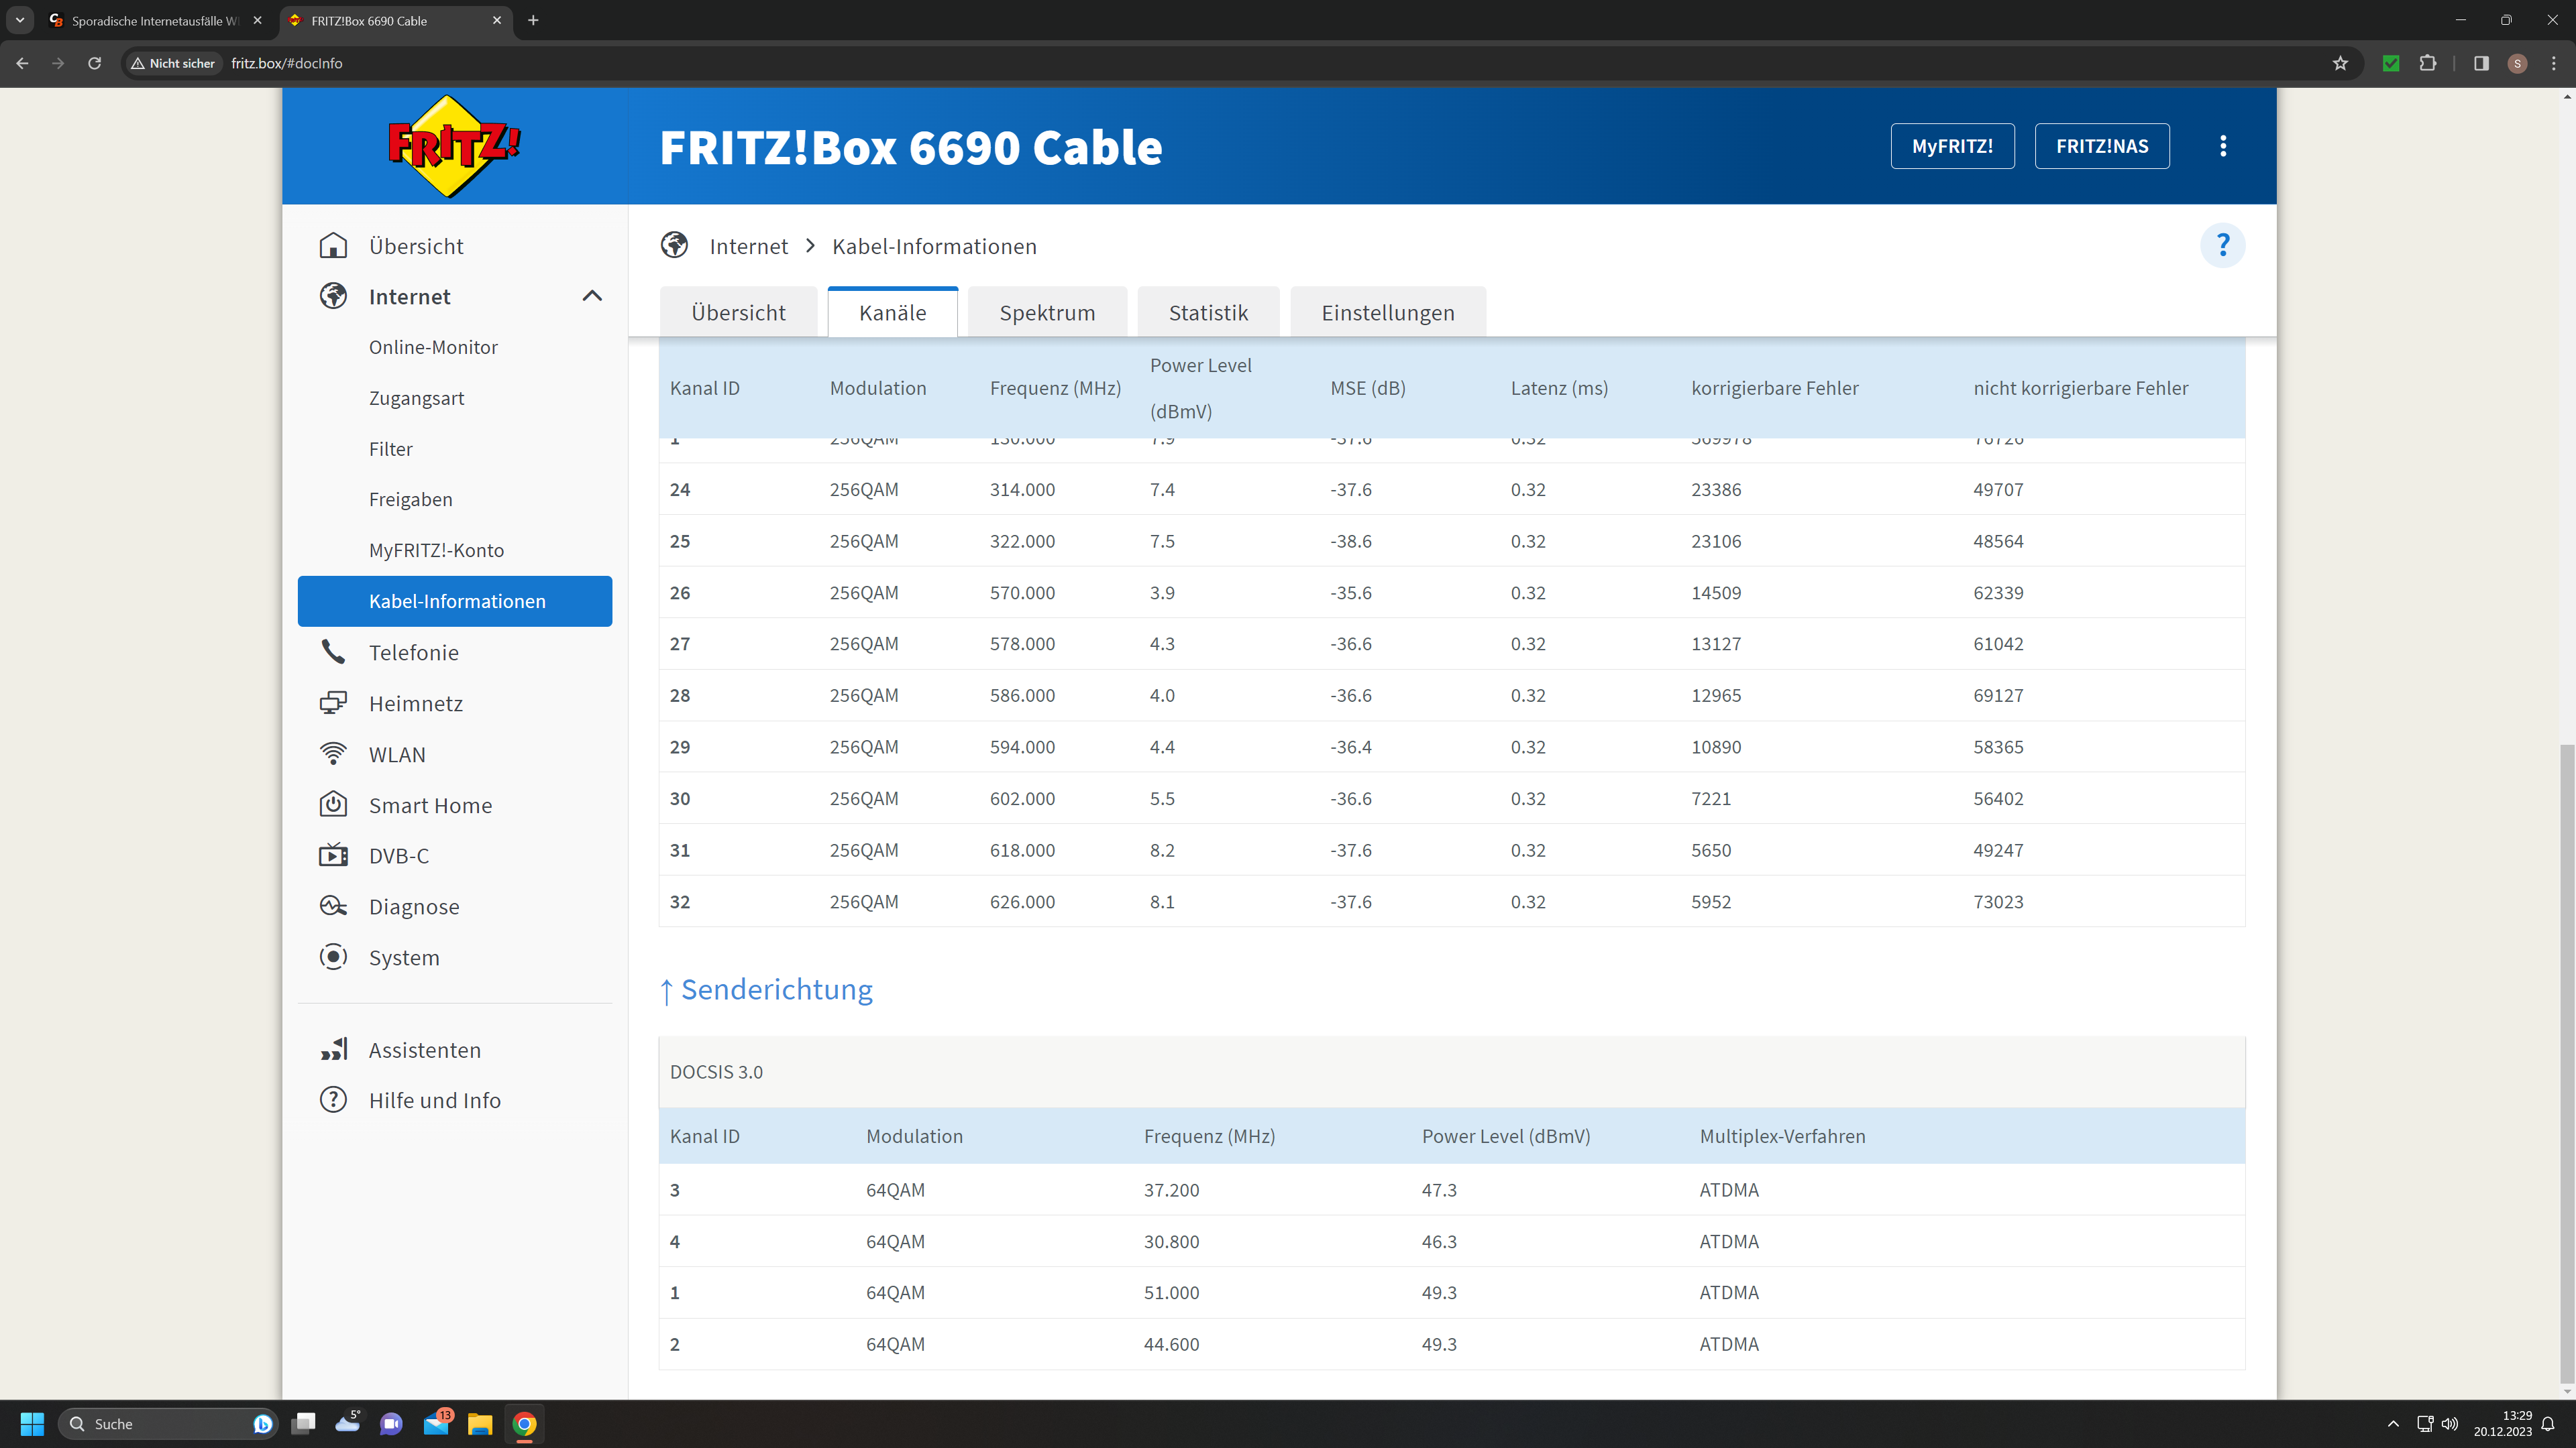2576x1448 pixels.
Task: Click the Assistenten wizard icon
Action: pos(333,1049)
